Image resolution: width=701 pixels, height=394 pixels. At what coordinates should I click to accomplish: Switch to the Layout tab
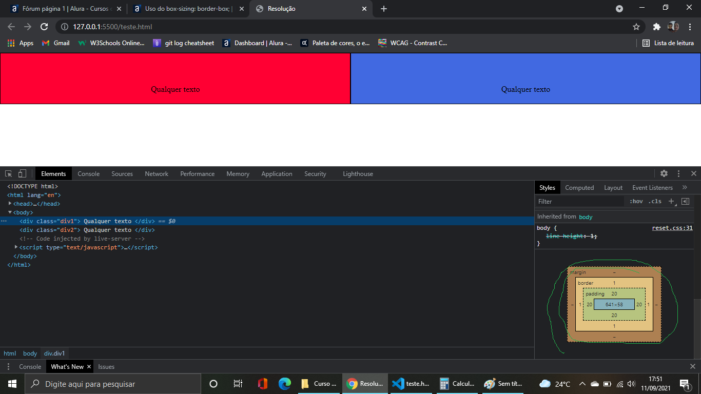click(x=613, y=187)
